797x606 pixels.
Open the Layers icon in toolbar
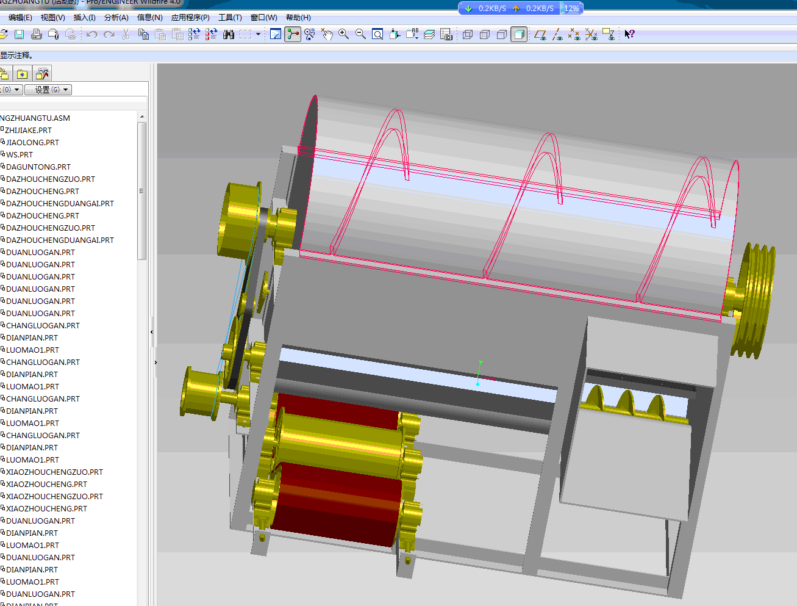click(x=429, y=34)
